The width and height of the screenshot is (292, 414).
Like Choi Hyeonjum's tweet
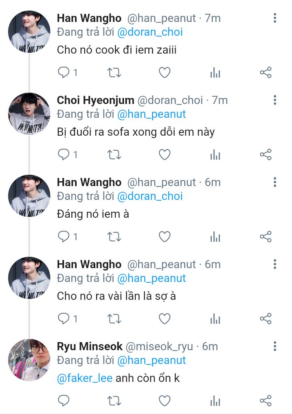tap(164, 155)
